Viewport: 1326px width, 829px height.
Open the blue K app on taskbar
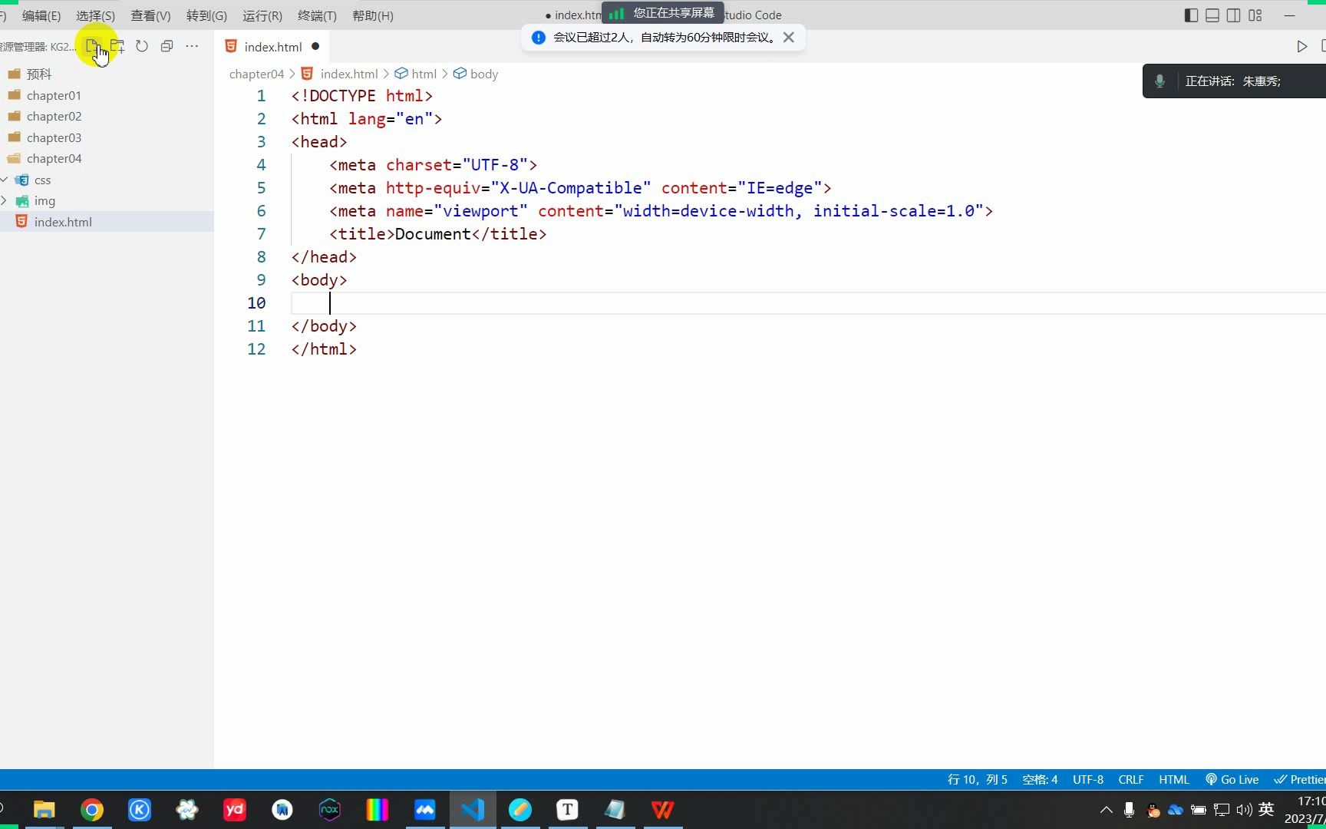coord(140,809)
